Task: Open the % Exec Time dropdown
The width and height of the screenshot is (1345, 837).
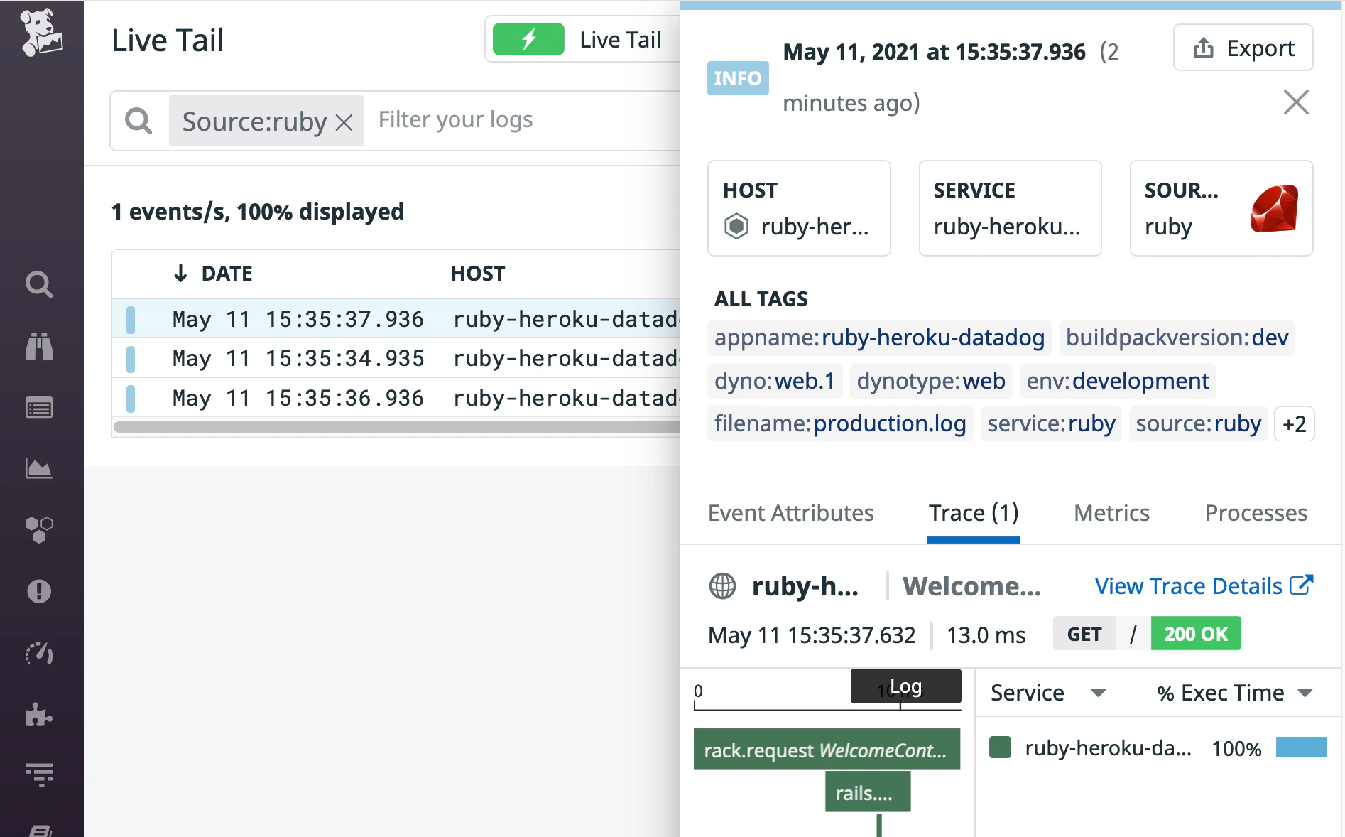Action: click(x=1234, y=693)
